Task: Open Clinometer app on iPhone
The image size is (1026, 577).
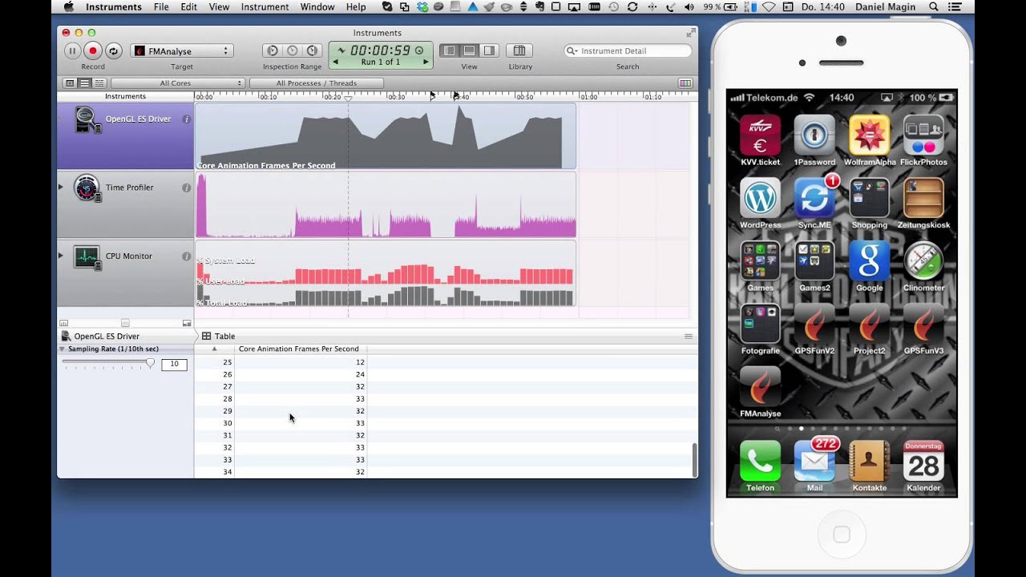Action: pos(923,260)
